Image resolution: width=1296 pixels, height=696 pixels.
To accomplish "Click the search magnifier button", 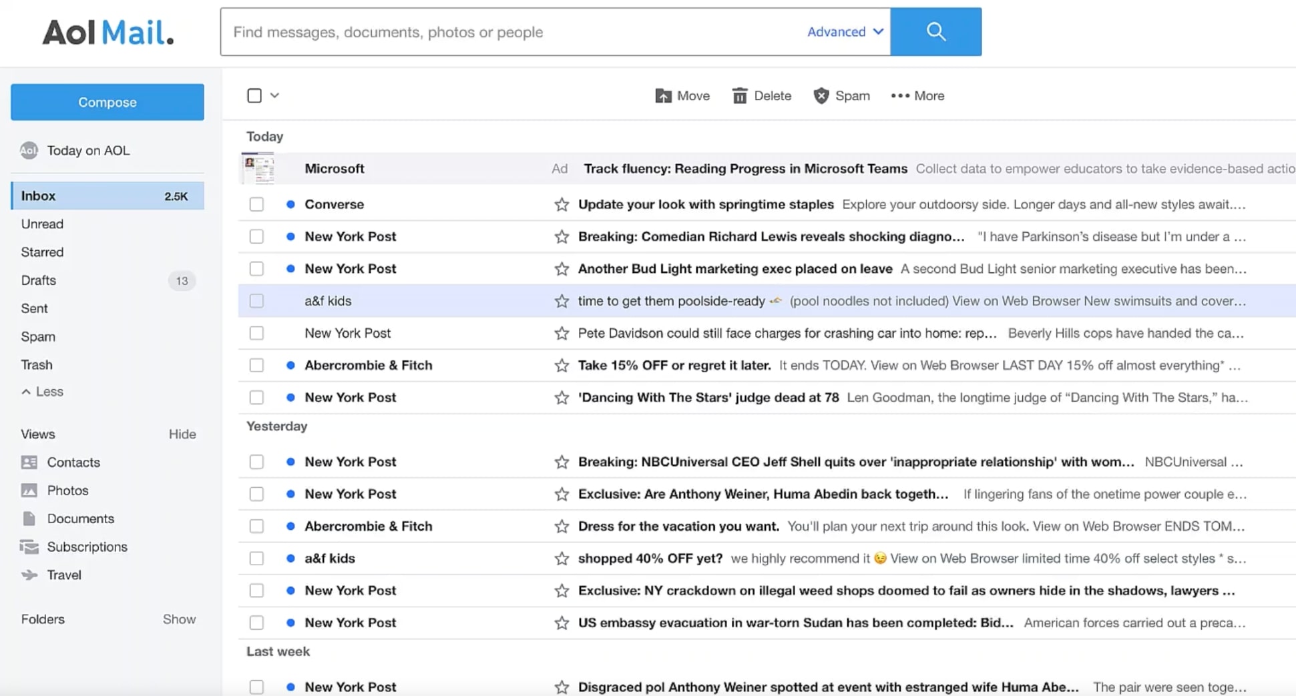I will [x=935, y=31].
